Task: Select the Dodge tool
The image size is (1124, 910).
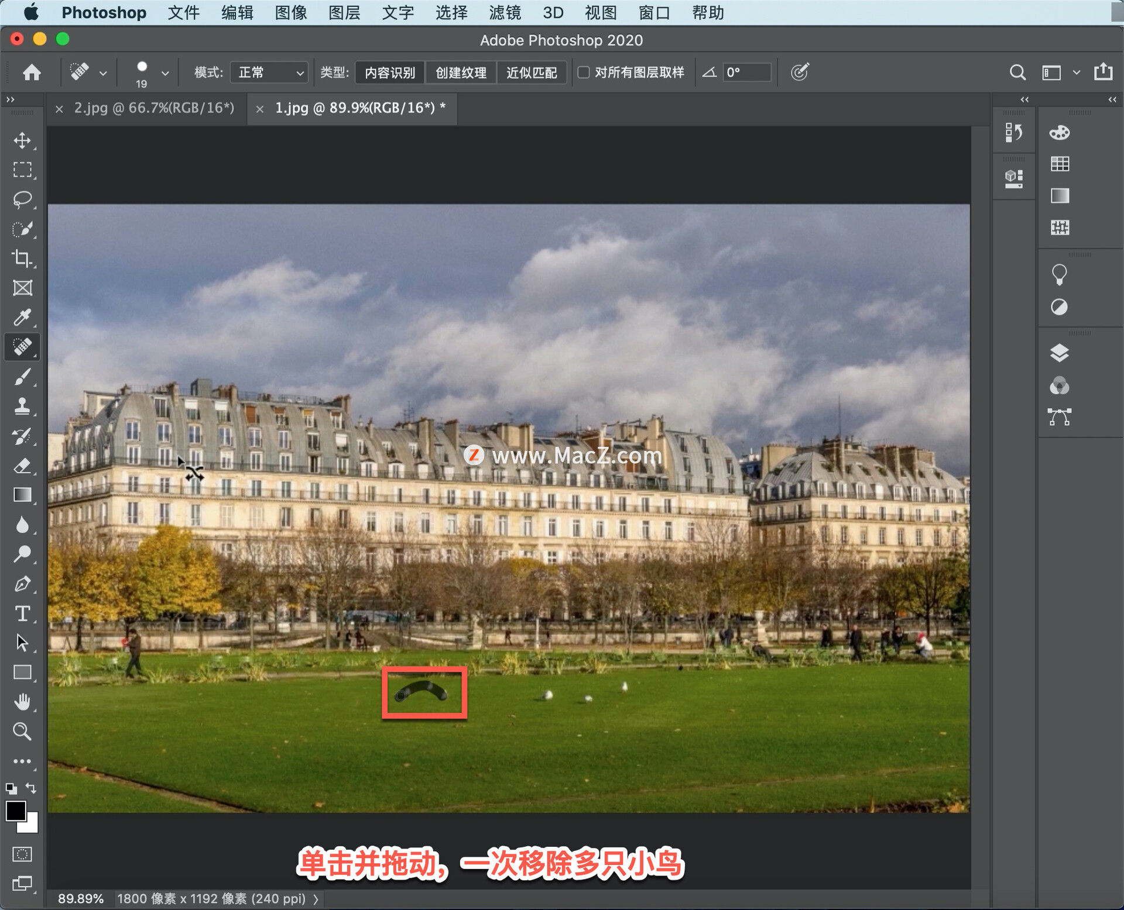Action: tap(22, 554)
